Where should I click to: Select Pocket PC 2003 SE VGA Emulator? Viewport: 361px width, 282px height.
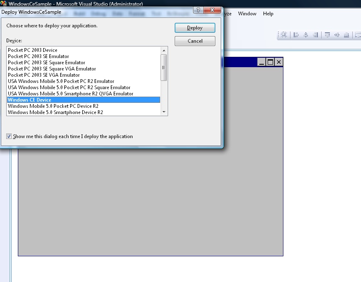coord(83,75)
